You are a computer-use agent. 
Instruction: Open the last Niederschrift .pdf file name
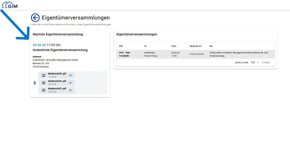point(57,88)
